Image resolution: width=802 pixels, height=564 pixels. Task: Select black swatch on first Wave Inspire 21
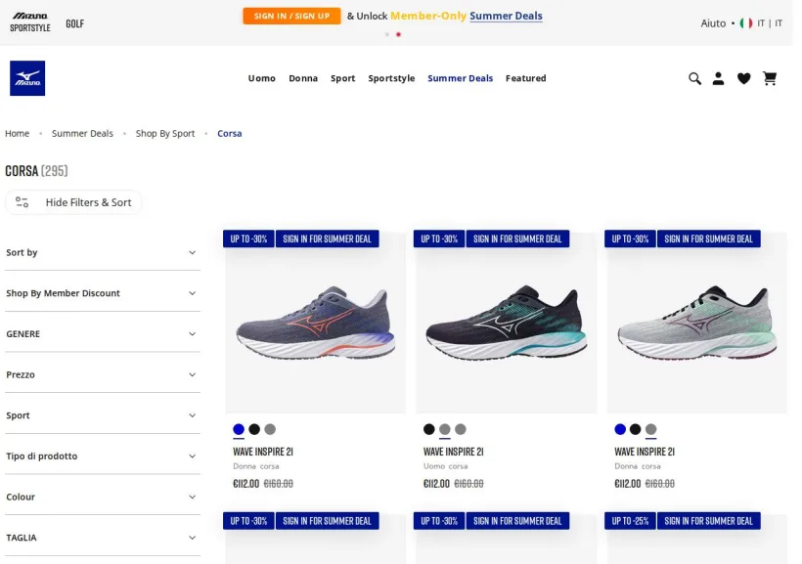click(x=254, y=429)
